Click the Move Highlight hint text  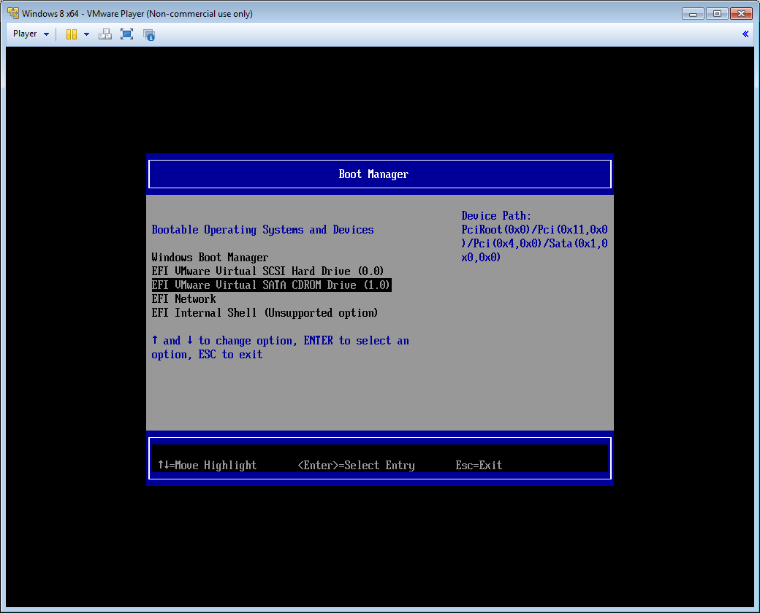point(207,466)
